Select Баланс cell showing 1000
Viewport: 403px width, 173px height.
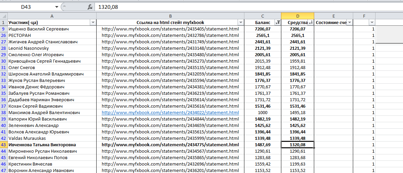click(x=262, y=113)
